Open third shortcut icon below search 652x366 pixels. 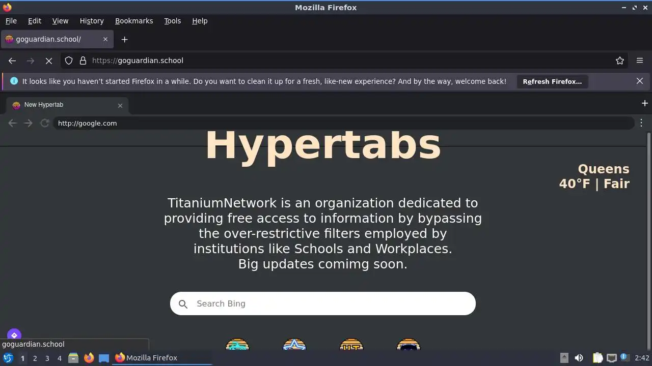351,345
